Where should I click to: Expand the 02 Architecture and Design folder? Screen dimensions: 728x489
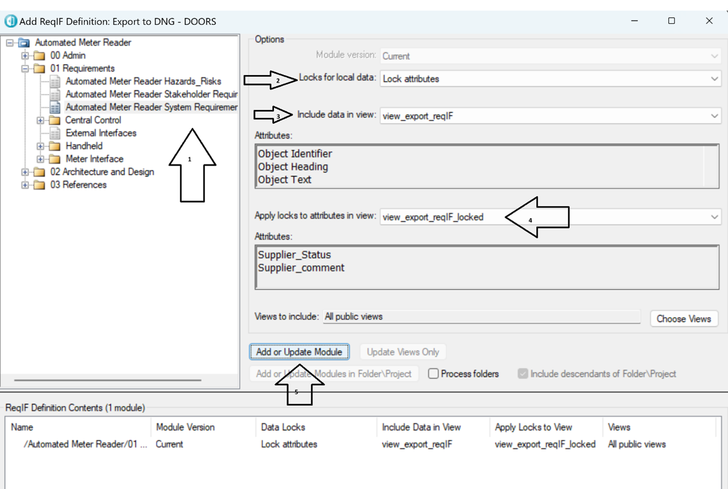[x=25, y=172]
